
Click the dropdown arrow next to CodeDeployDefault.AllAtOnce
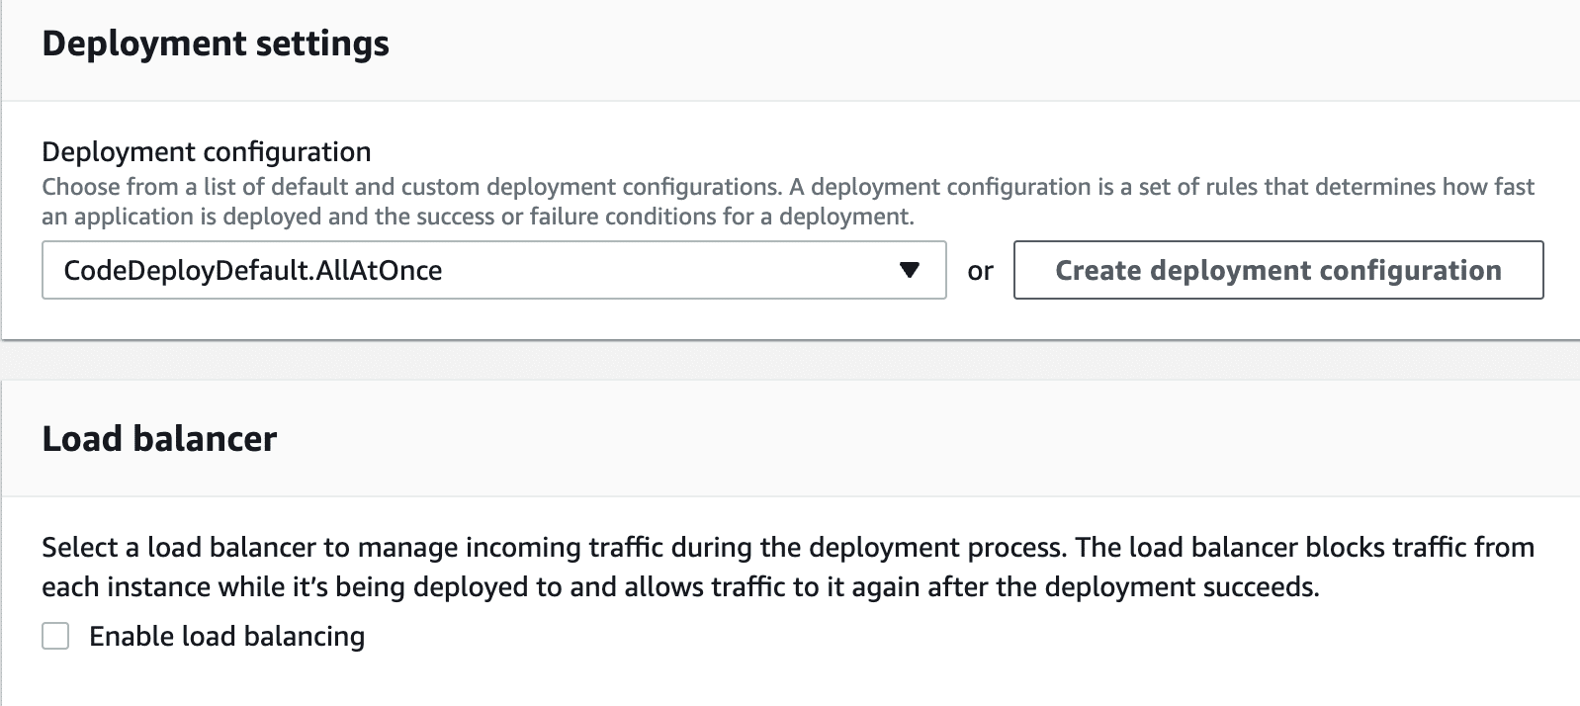911,269
